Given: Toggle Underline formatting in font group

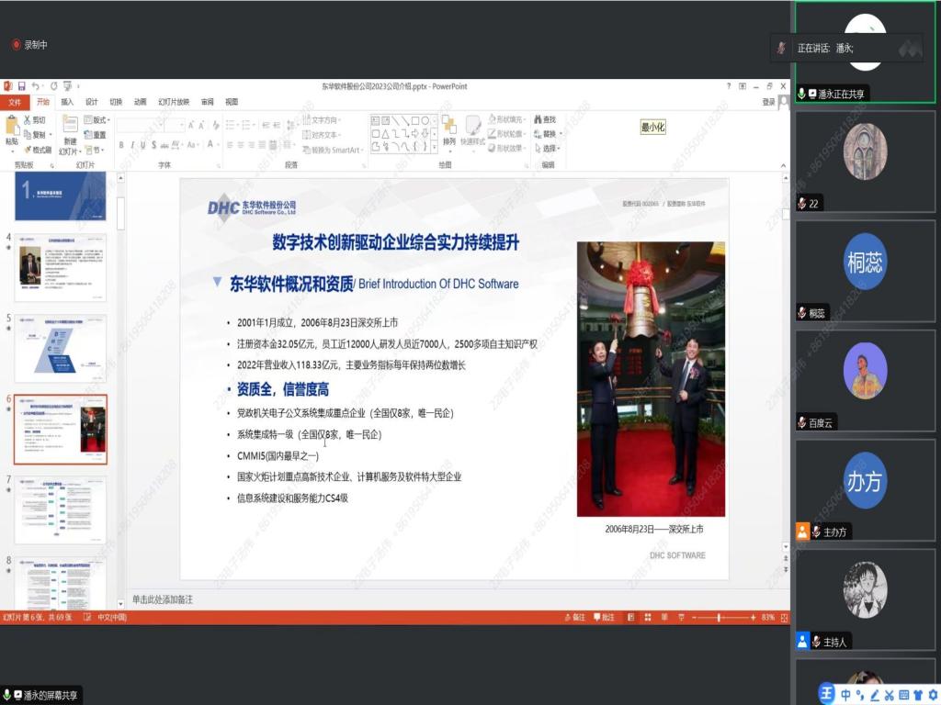Looking at the screenshot, I should pyautogui.click(x=142, y=145).
